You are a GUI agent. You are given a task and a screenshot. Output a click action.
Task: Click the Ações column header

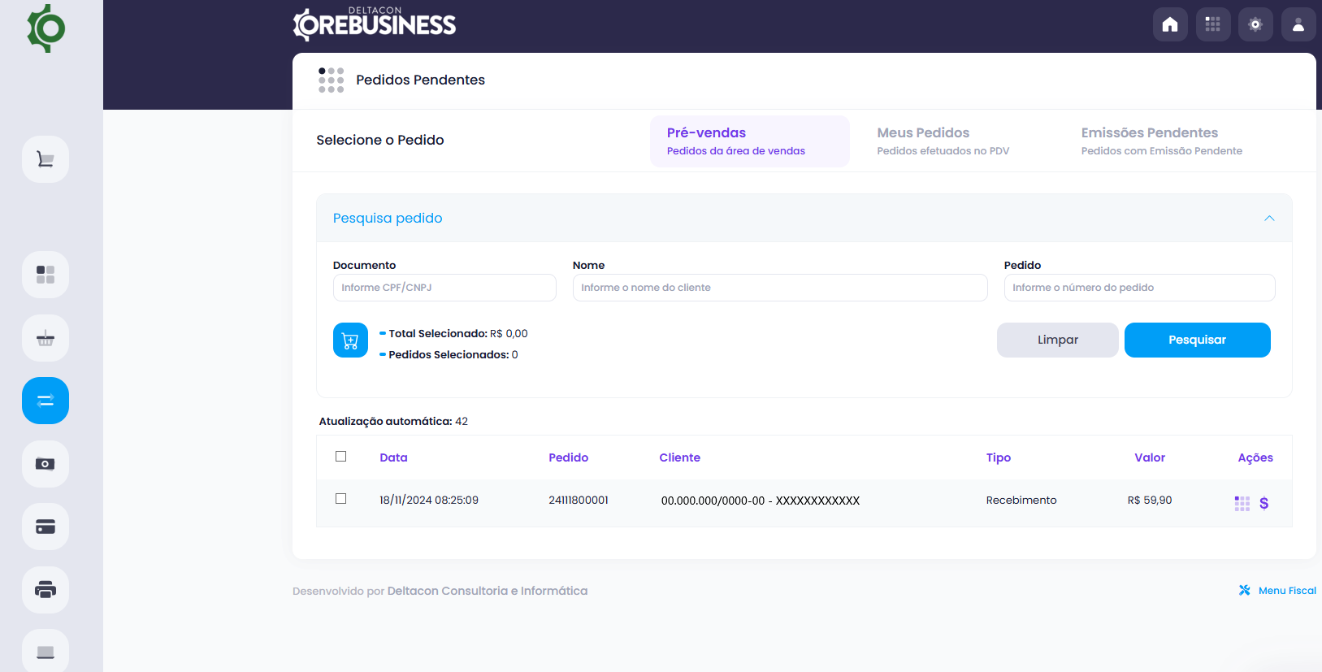coord(1255,457)
